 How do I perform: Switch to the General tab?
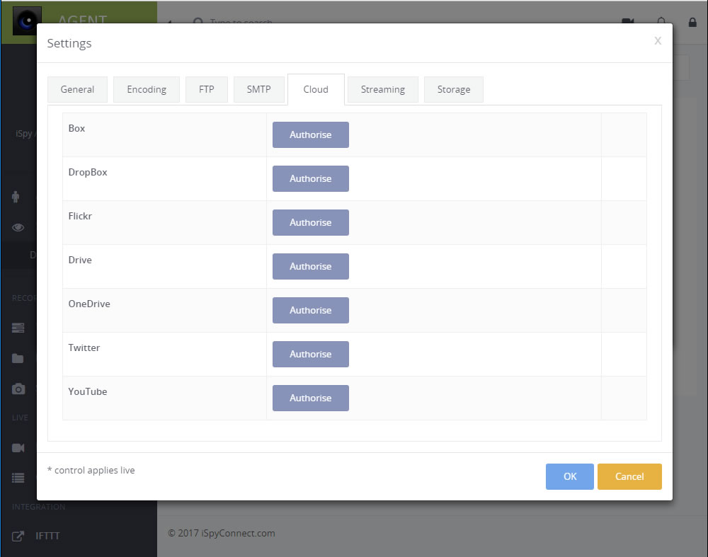point(77,89)
